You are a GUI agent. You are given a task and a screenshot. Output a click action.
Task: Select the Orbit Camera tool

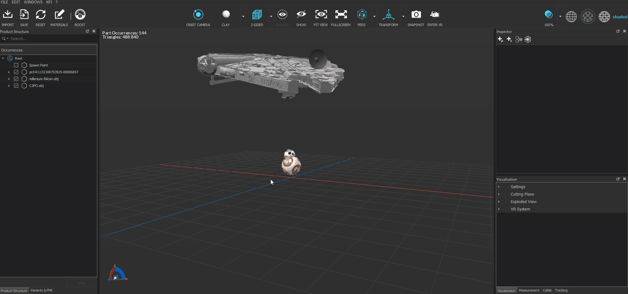pos(198,14)
